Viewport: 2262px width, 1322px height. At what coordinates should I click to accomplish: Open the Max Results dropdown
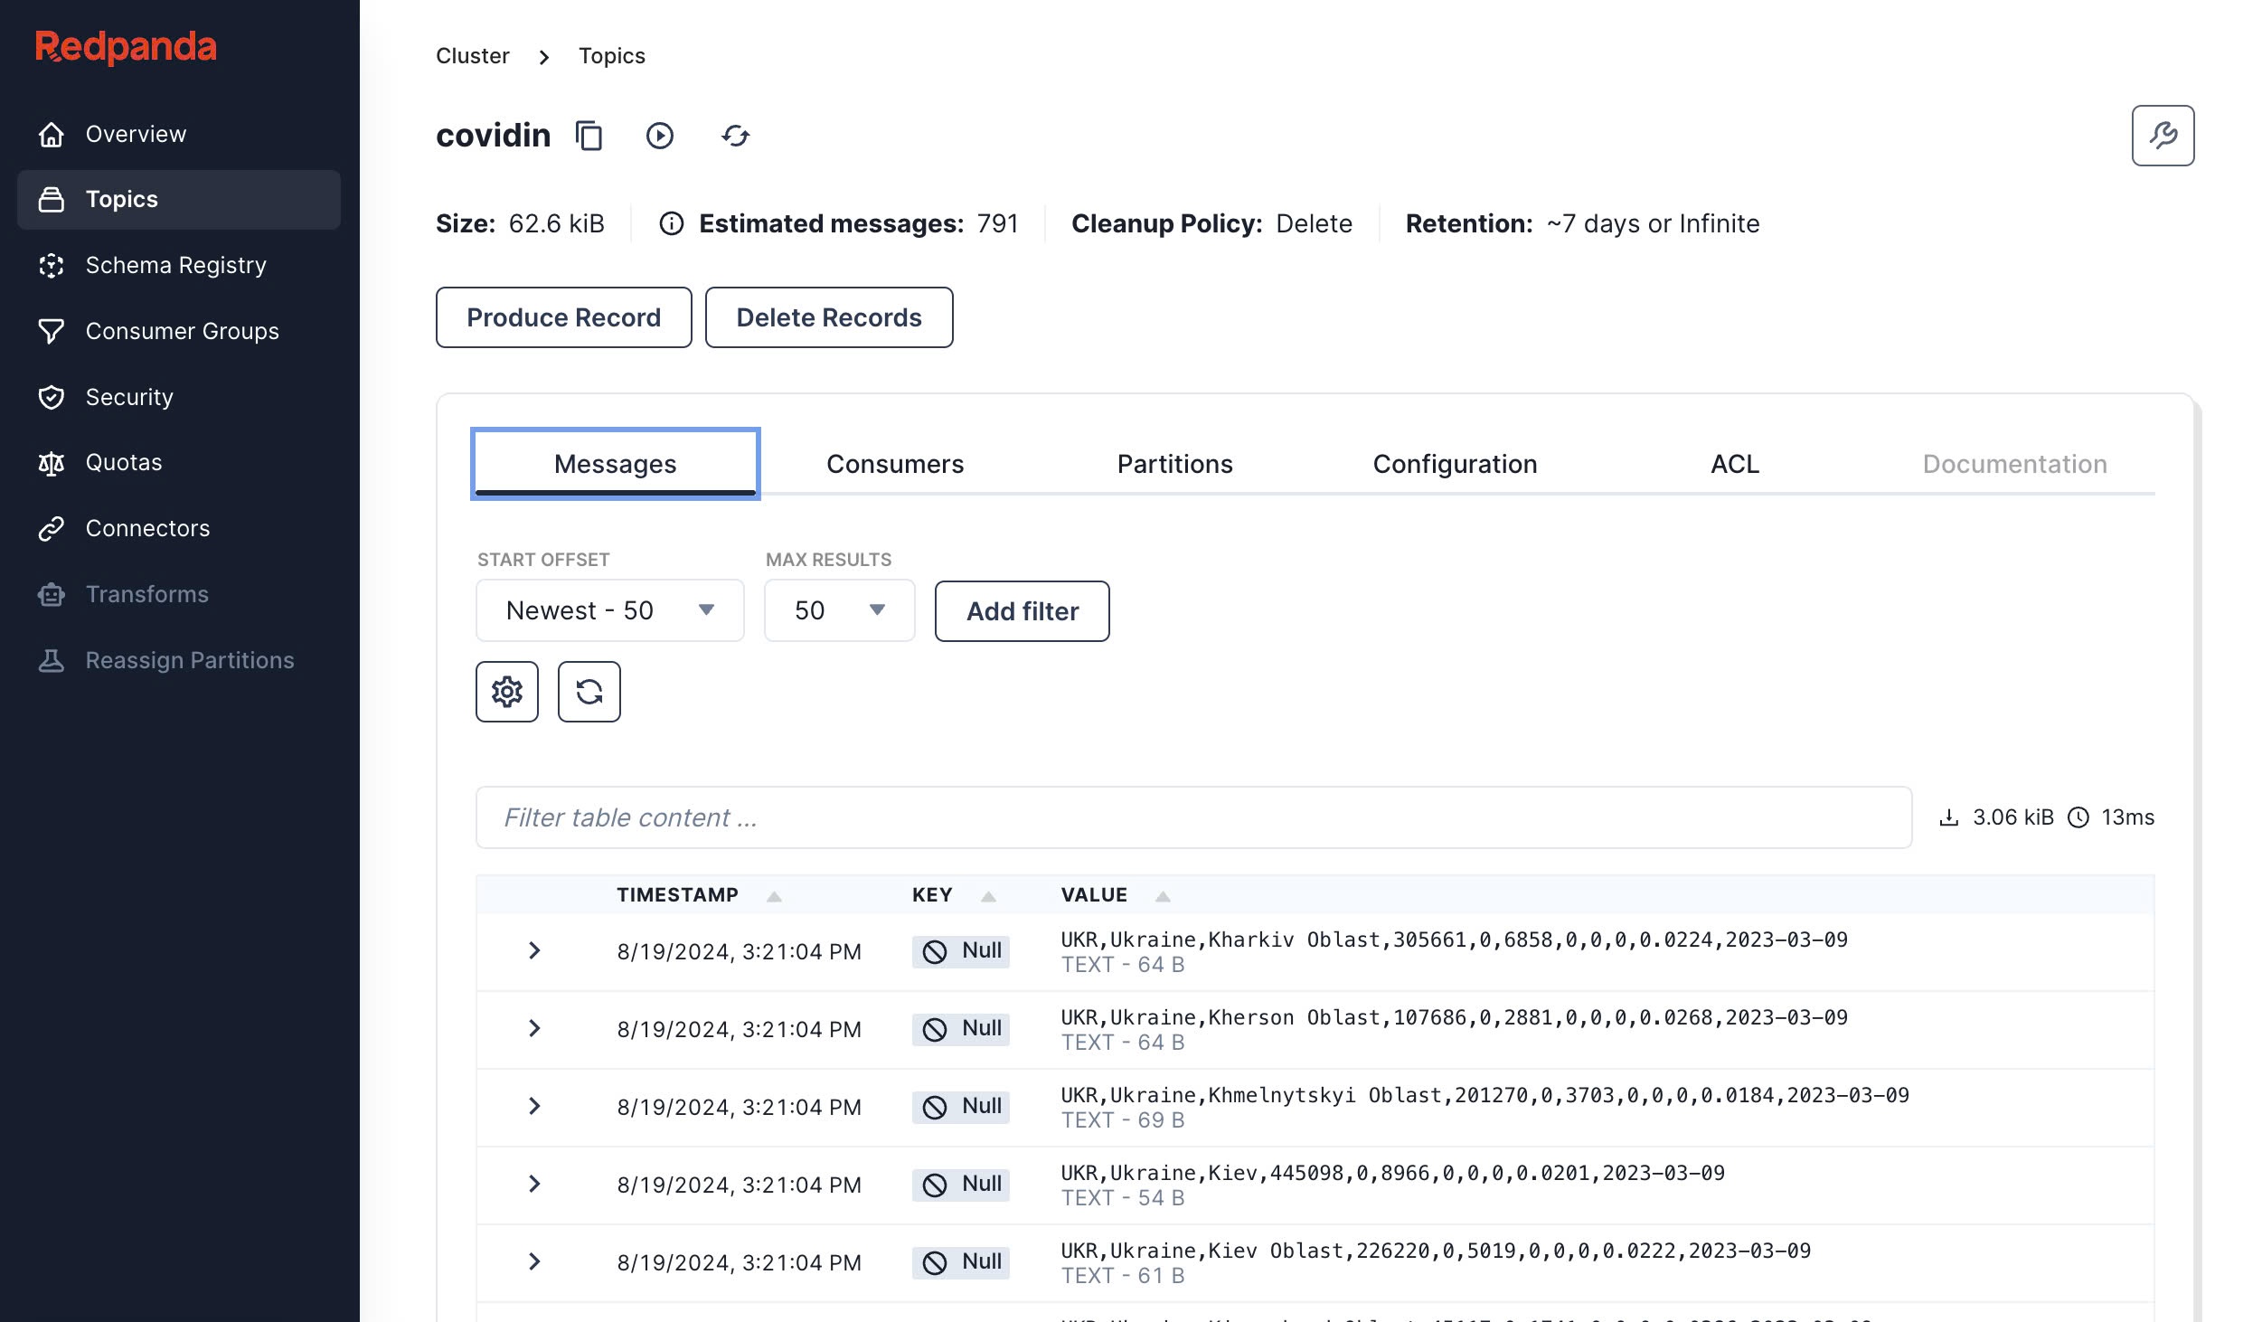[x=840, y=610]
